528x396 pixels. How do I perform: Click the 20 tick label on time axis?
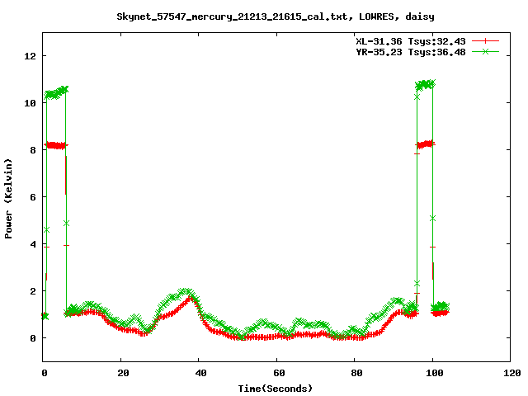tap(120, 372)
